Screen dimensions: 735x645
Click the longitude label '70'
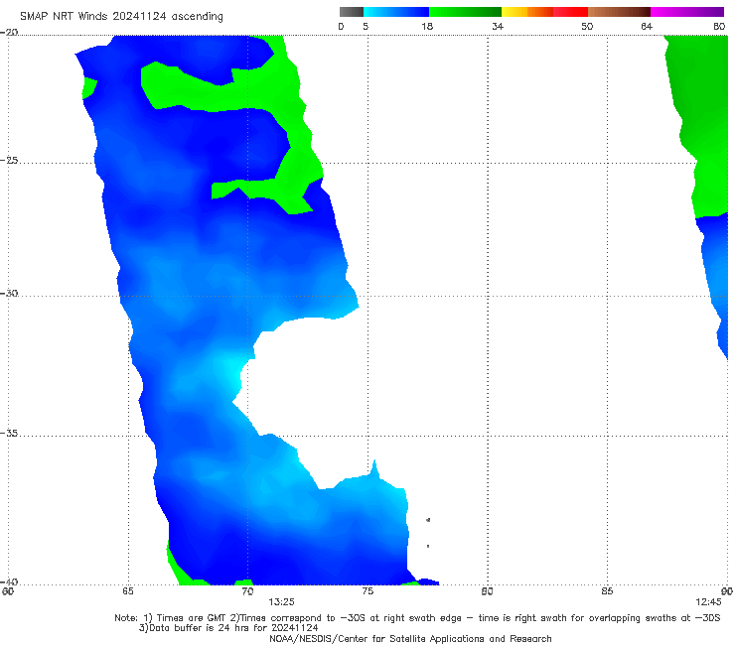[x=247, y=591]
